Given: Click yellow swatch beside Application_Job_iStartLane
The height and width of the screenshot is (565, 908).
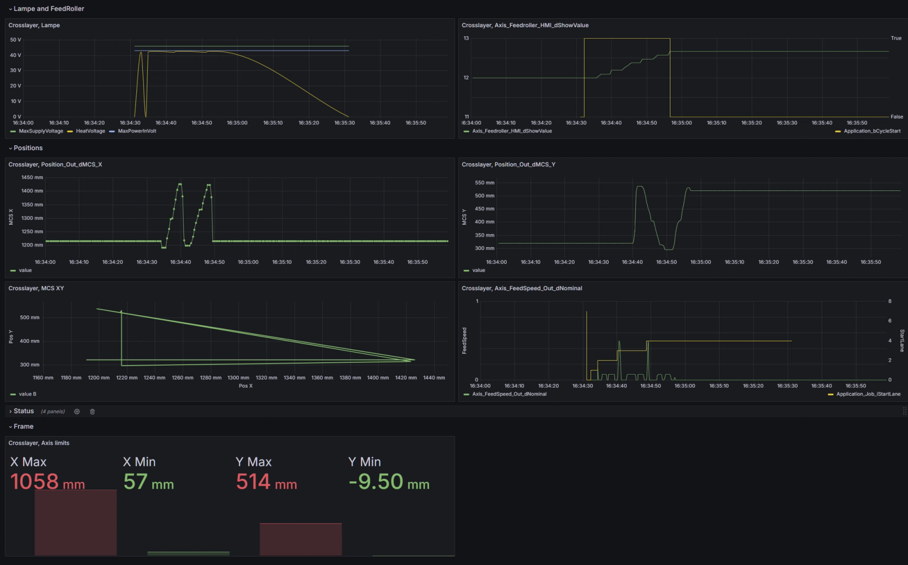Looking at the screenshot, I should tap(831, 394).
